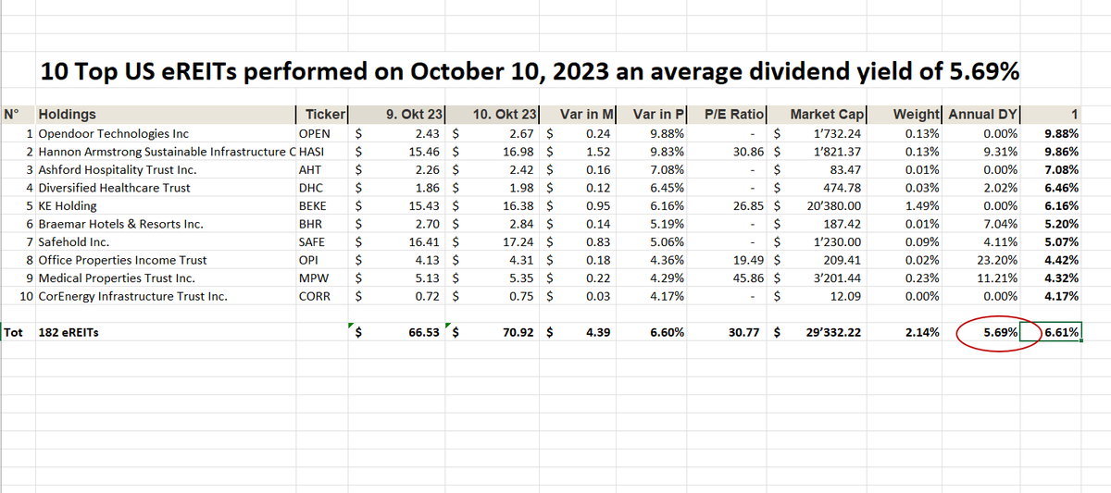This screenshot has height=493, width=1111.
Task: Select the highlighted cell 6.61%
Action: pyautogui.click(x=1050, y=332)
